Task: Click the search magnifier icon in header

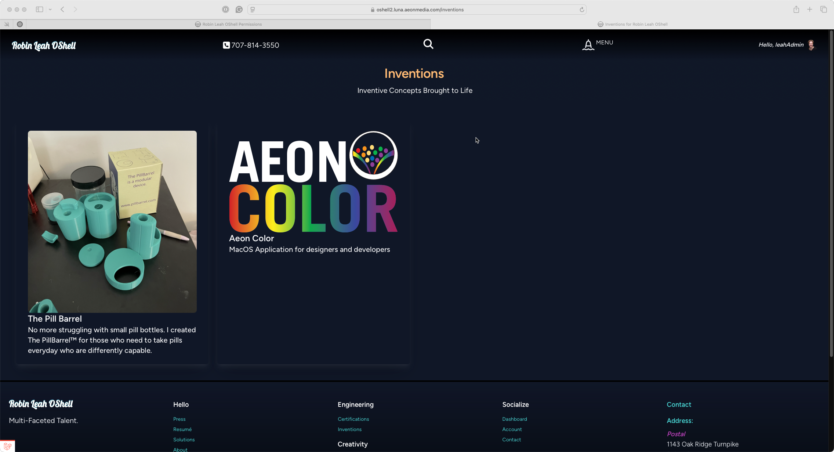Action: click(x=428, y=44)
